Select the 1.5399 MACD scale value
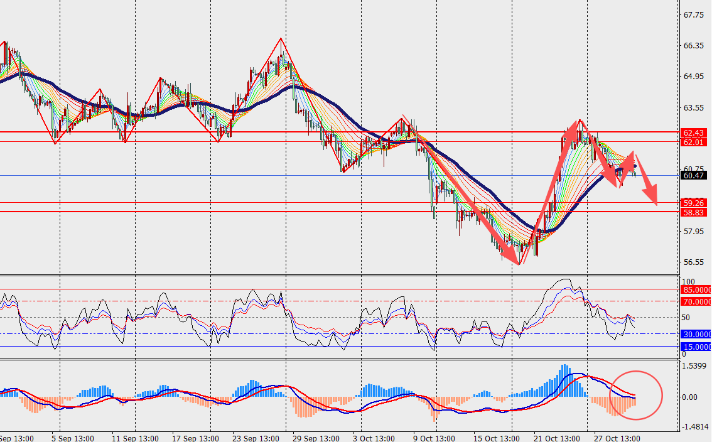Image resolution: width=712 pixels, height=442 pixels. click(694, 365)
